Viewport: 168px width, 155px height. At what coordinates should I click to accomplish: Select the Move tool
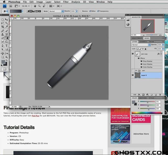pos(7,20)
